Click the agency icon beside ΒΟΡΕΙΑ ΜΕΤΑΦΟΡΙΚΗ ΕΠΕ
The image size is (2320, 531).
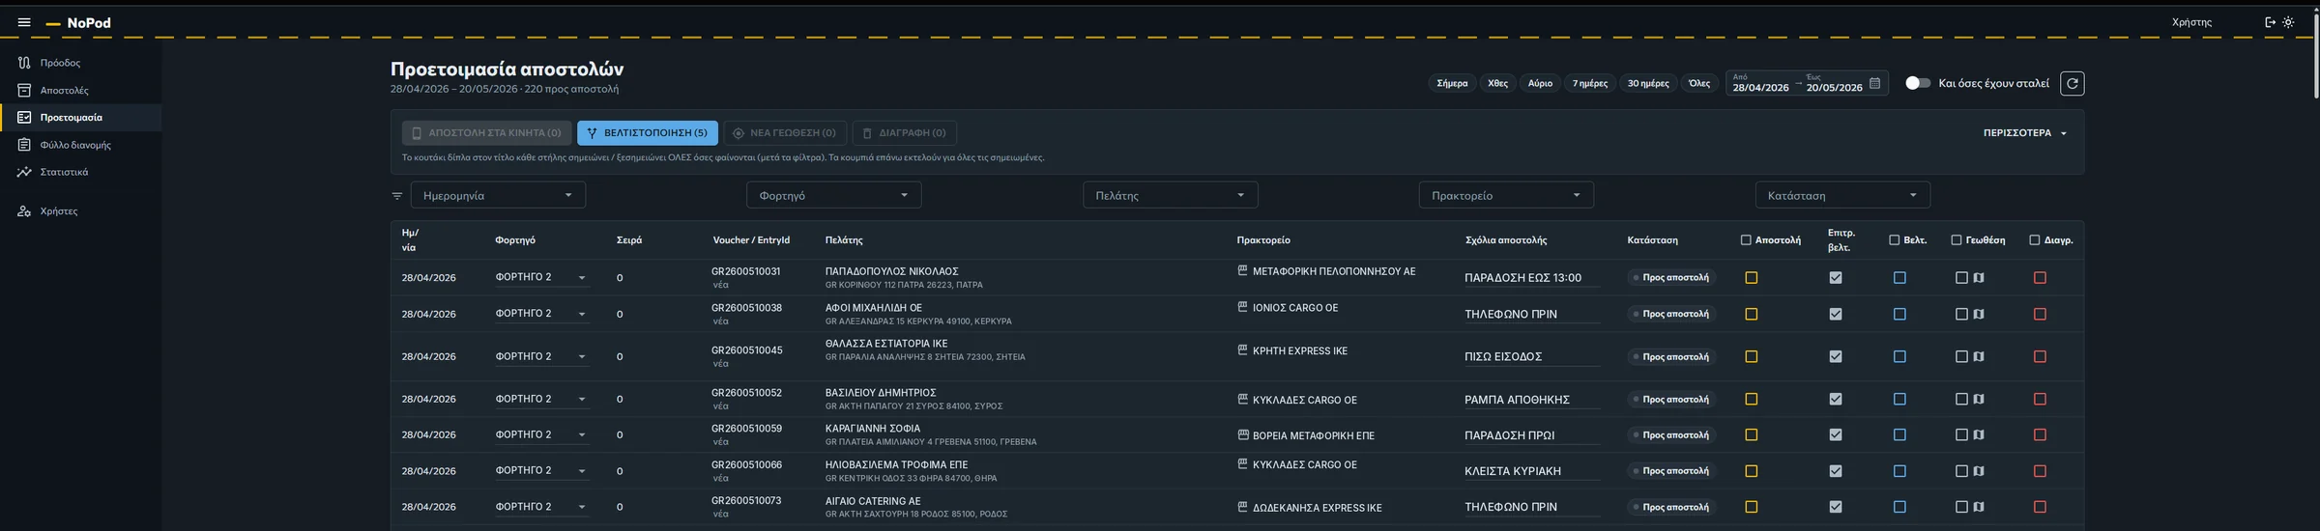coord(1242,435)
